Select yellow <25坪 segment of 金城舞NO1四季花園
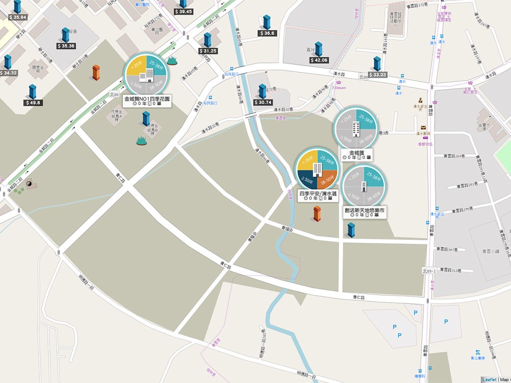511x383 pixels. [x=136, y=65]
